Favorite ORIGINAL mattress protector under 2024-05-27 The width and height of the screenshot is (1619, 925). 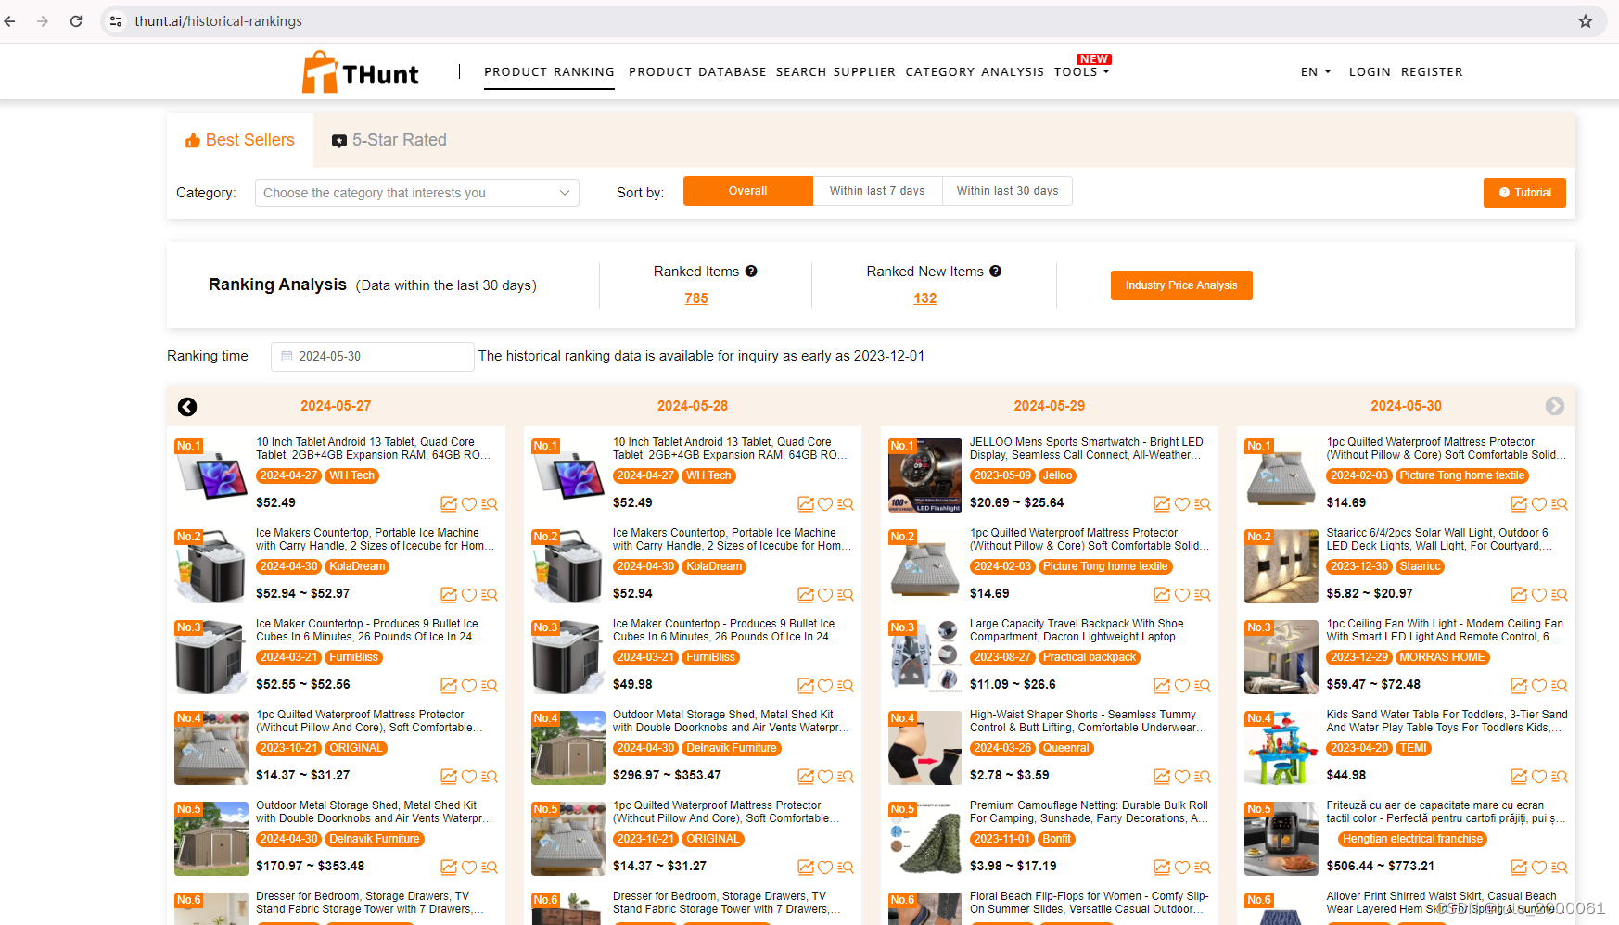[469, 777]
